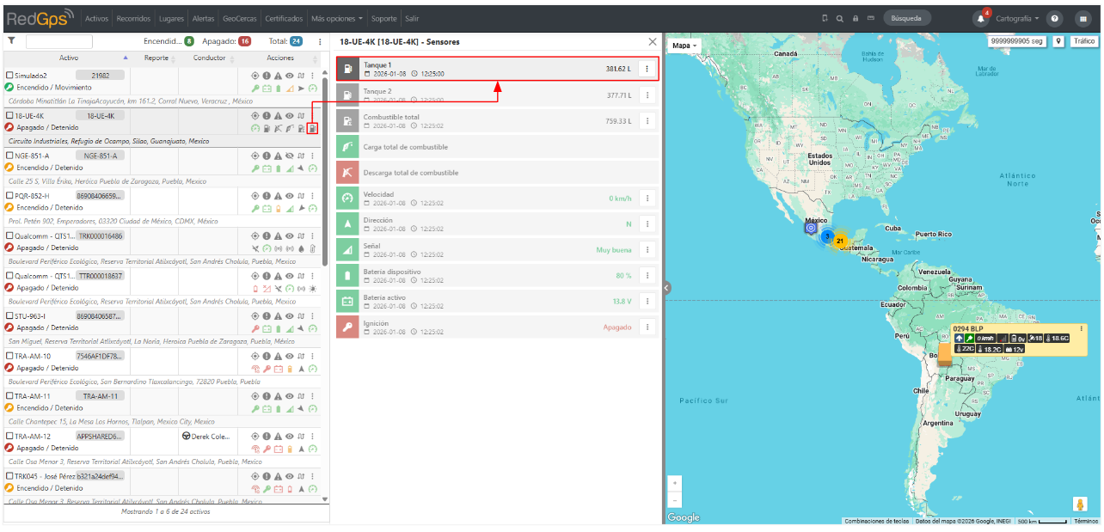Select the NGE-851-A checkbox

[x=9, y=156]
